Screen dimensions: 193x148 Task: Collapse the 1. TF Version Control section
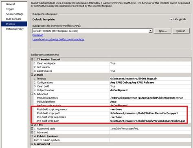(x=32, y=59)
